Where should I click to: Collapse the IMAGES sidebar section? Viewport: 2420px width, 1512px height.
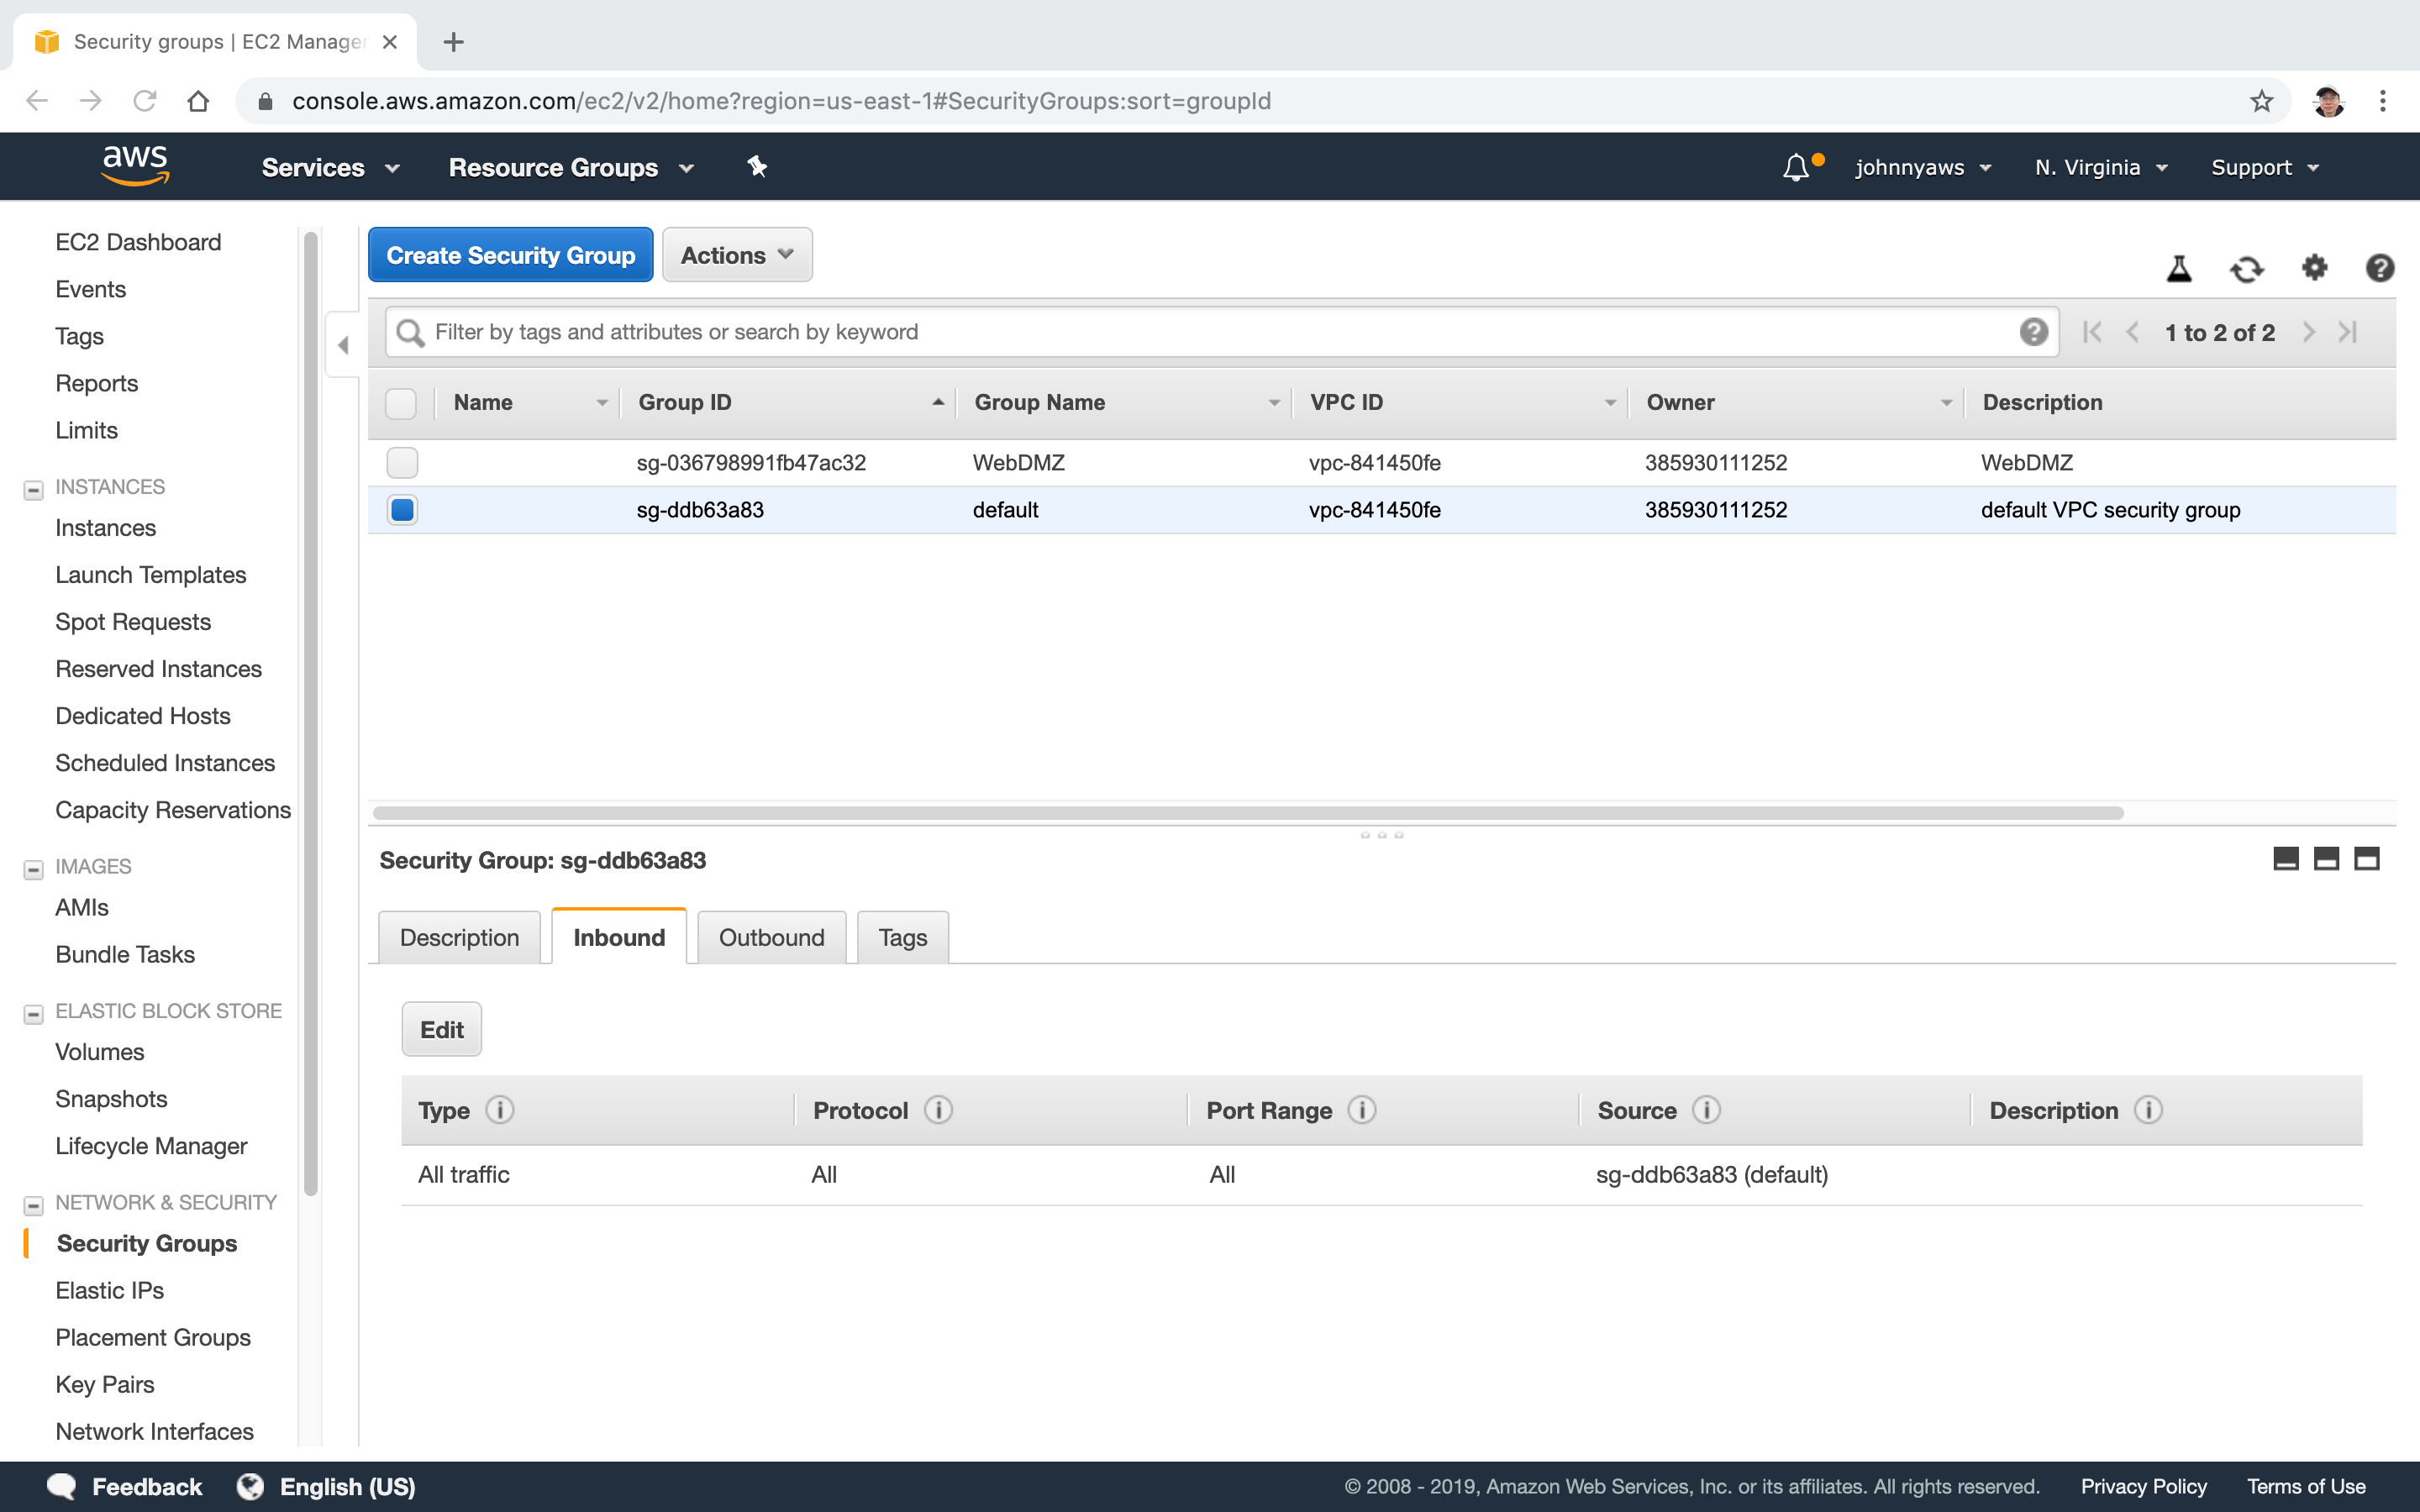coord(33,869)
